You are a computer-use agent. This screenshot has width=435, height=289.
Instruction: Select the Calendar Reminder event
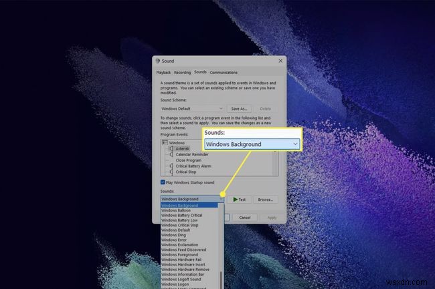click(x=192, y=155)
